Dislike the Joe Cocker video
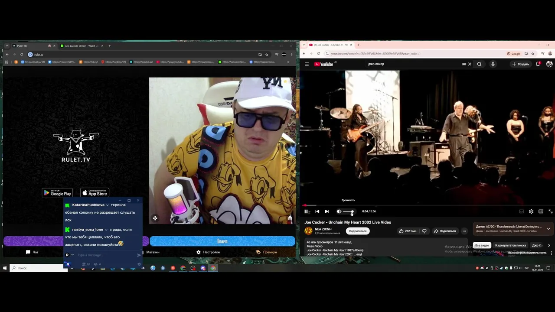The image size is (555, 312). [x=424, y=231]
